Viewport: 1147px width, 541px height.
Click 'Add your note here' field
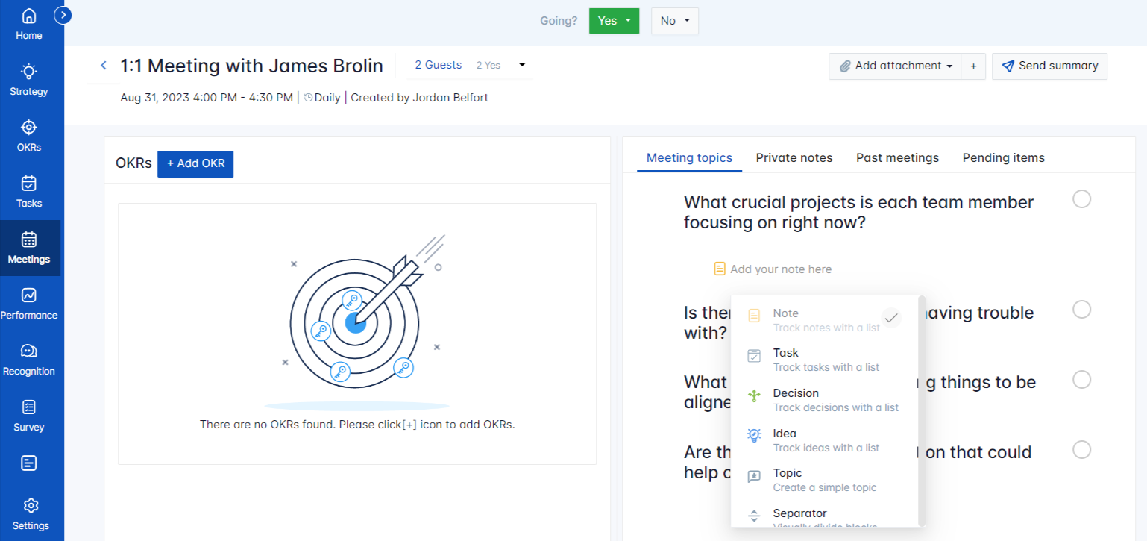coord(781,269)
